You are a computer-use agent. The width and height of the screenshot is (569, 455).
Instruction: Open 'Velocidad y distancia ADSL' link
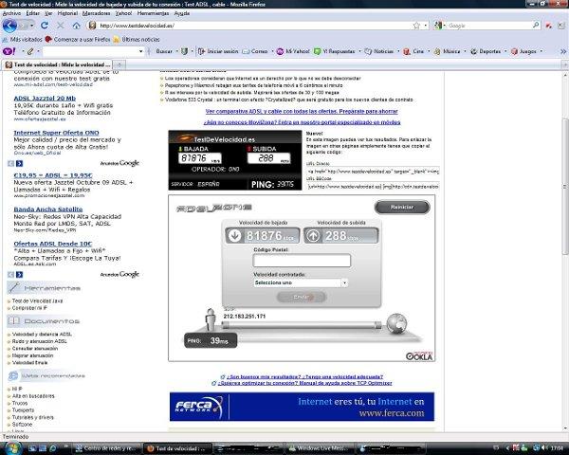click(42, 335)
